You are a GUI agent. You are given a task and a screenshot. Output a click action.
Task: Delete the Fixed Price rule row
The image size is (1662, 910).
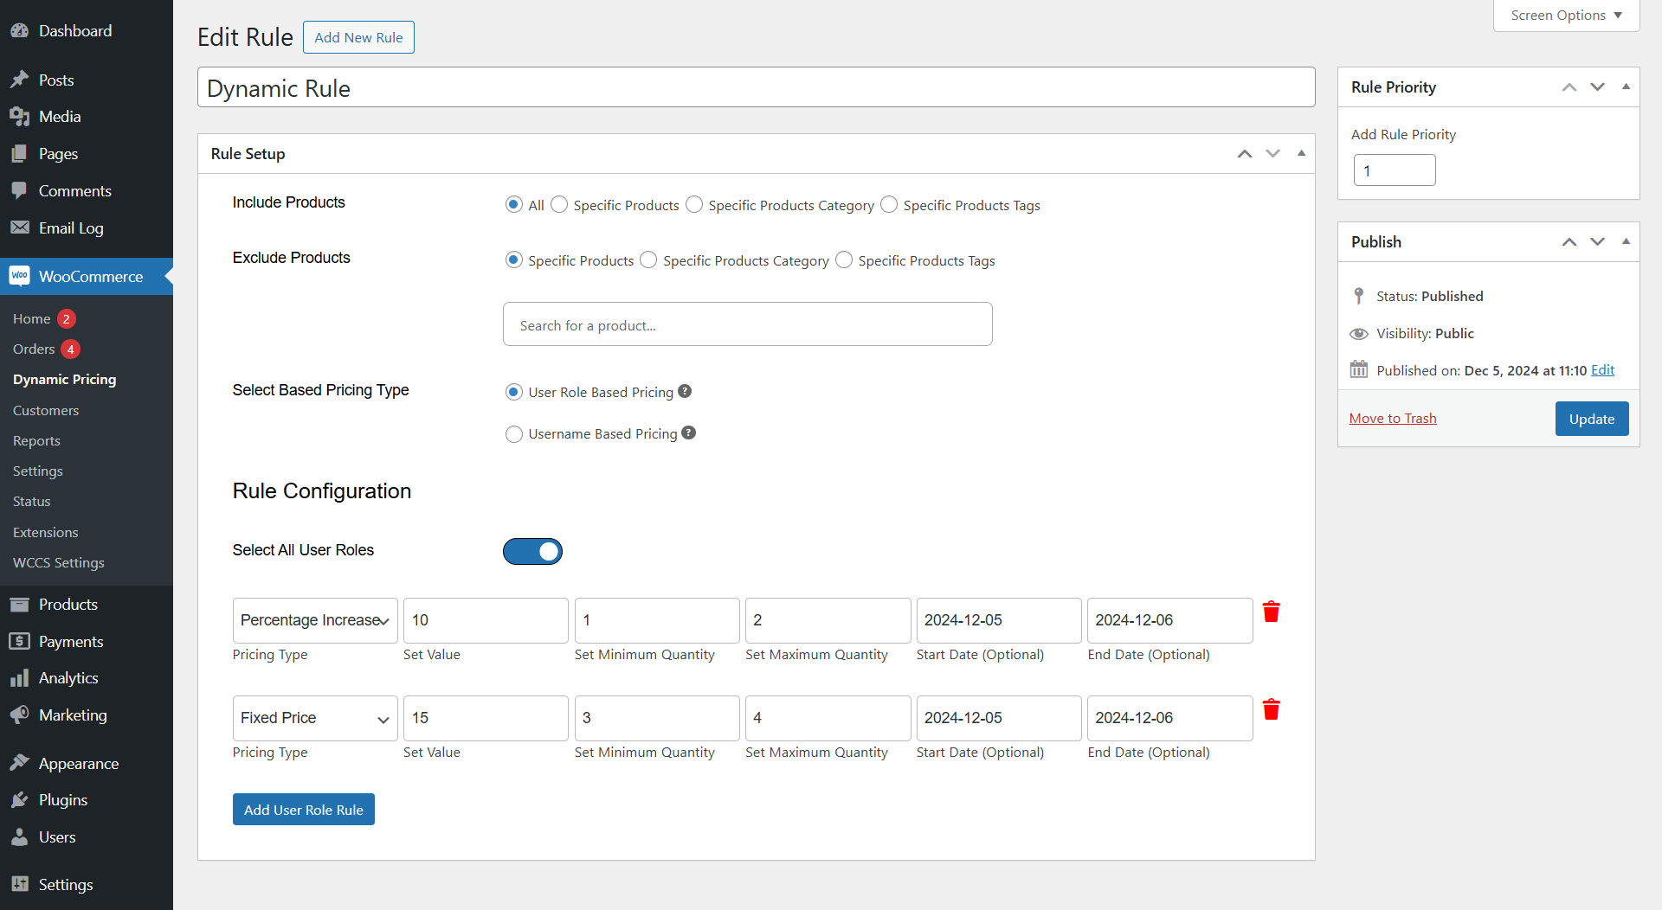point(1271,710)
